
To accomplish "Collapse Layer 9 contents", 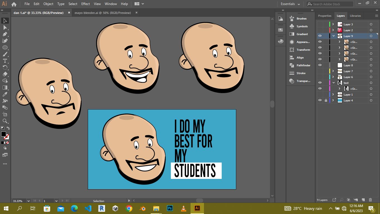I will (x=333, y=36).
